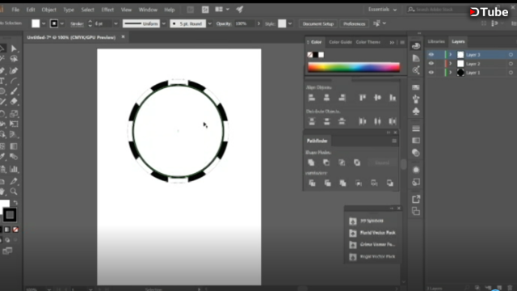This screenshot has height=291, width=517.
Task: Select the Eraser tool
Action: 14,102
